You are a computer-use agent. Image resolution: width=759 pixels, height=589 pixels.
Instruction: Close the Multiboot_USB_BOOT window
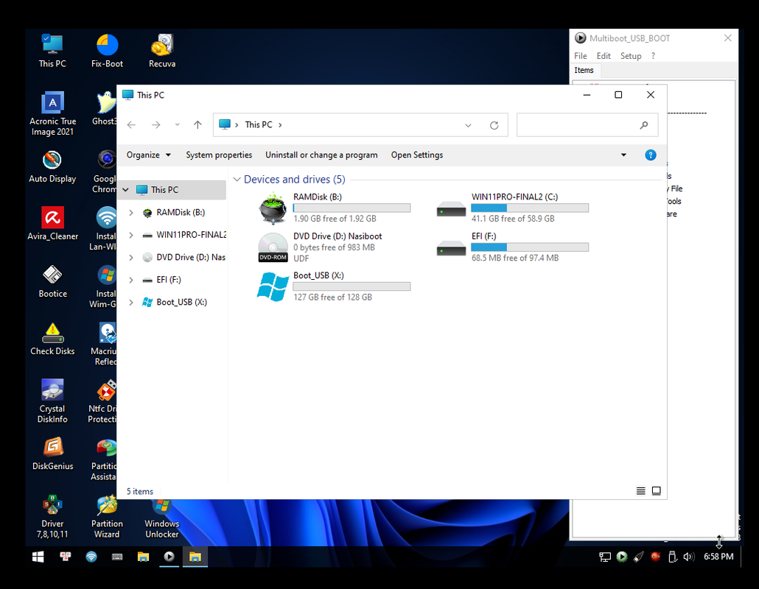point(727,38)
